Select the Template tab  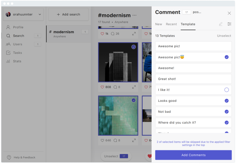click(x=188, y=24)
